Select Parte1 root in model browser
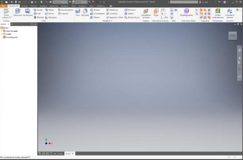Viewport: 243px width, 160px height. [x=4, y=28]
